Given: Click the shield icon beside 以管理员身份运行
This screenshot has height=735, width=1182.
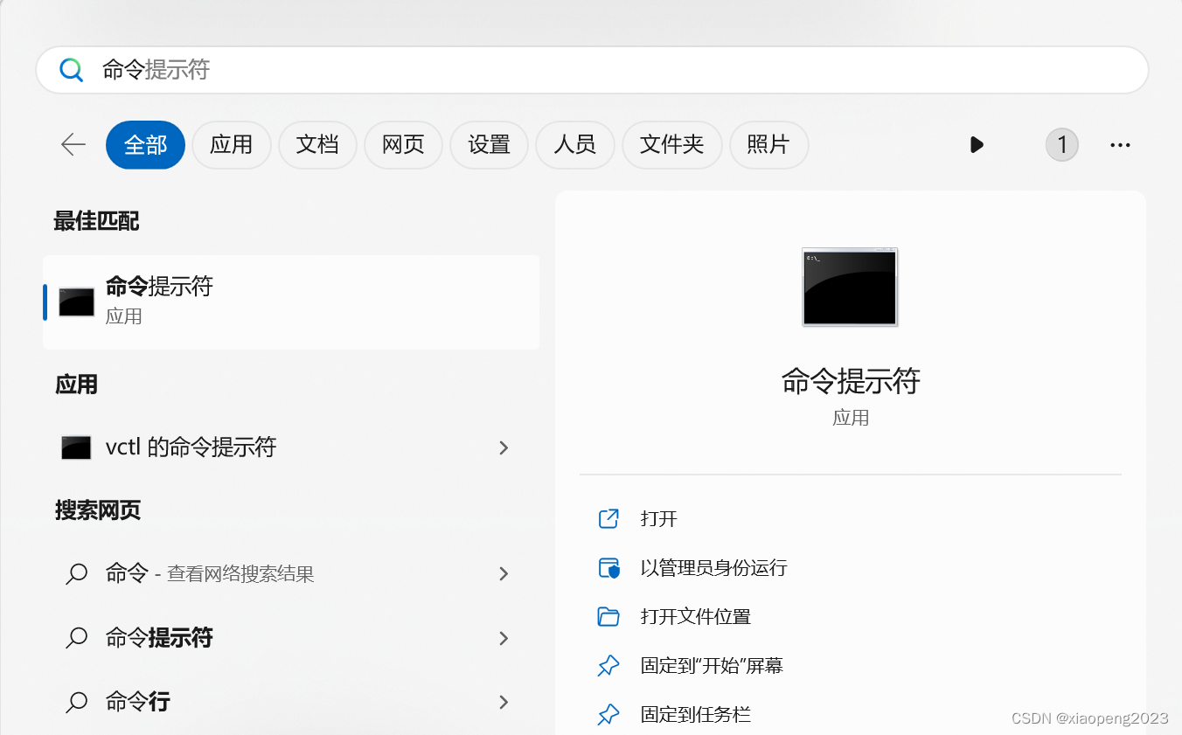Looking at the screenshot, I should pyautogui.click(x=608, y=568).
